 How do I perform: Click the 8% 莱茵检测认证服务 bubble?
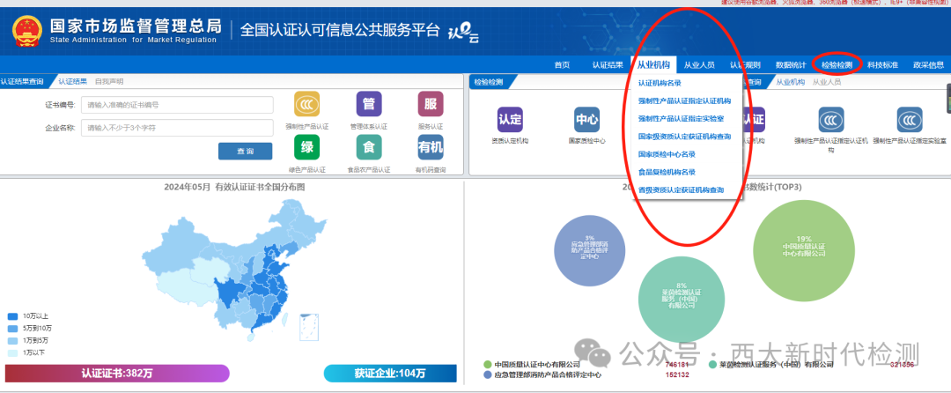point(682,299)
